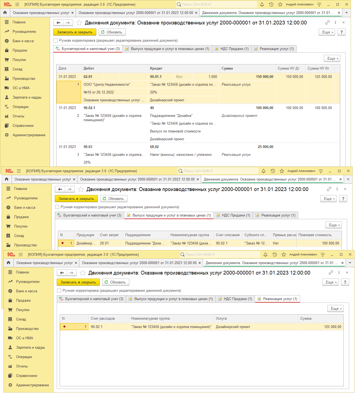Open notifications bell in top window
Image resolution: width=355 pixels, height=393 pixels.
(262, 4)
